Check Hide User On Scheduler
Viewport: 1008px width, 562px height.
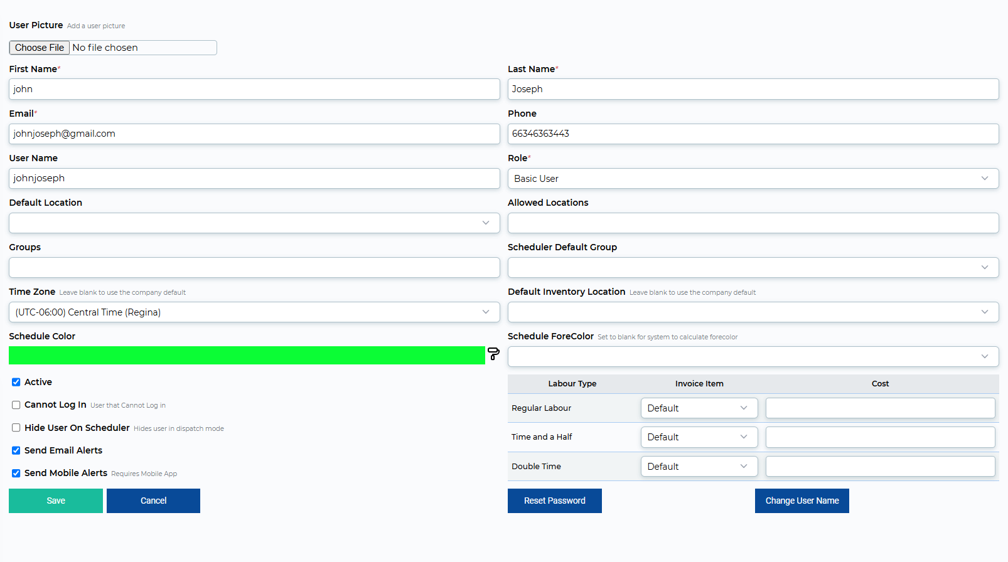[x=16, y=428]
